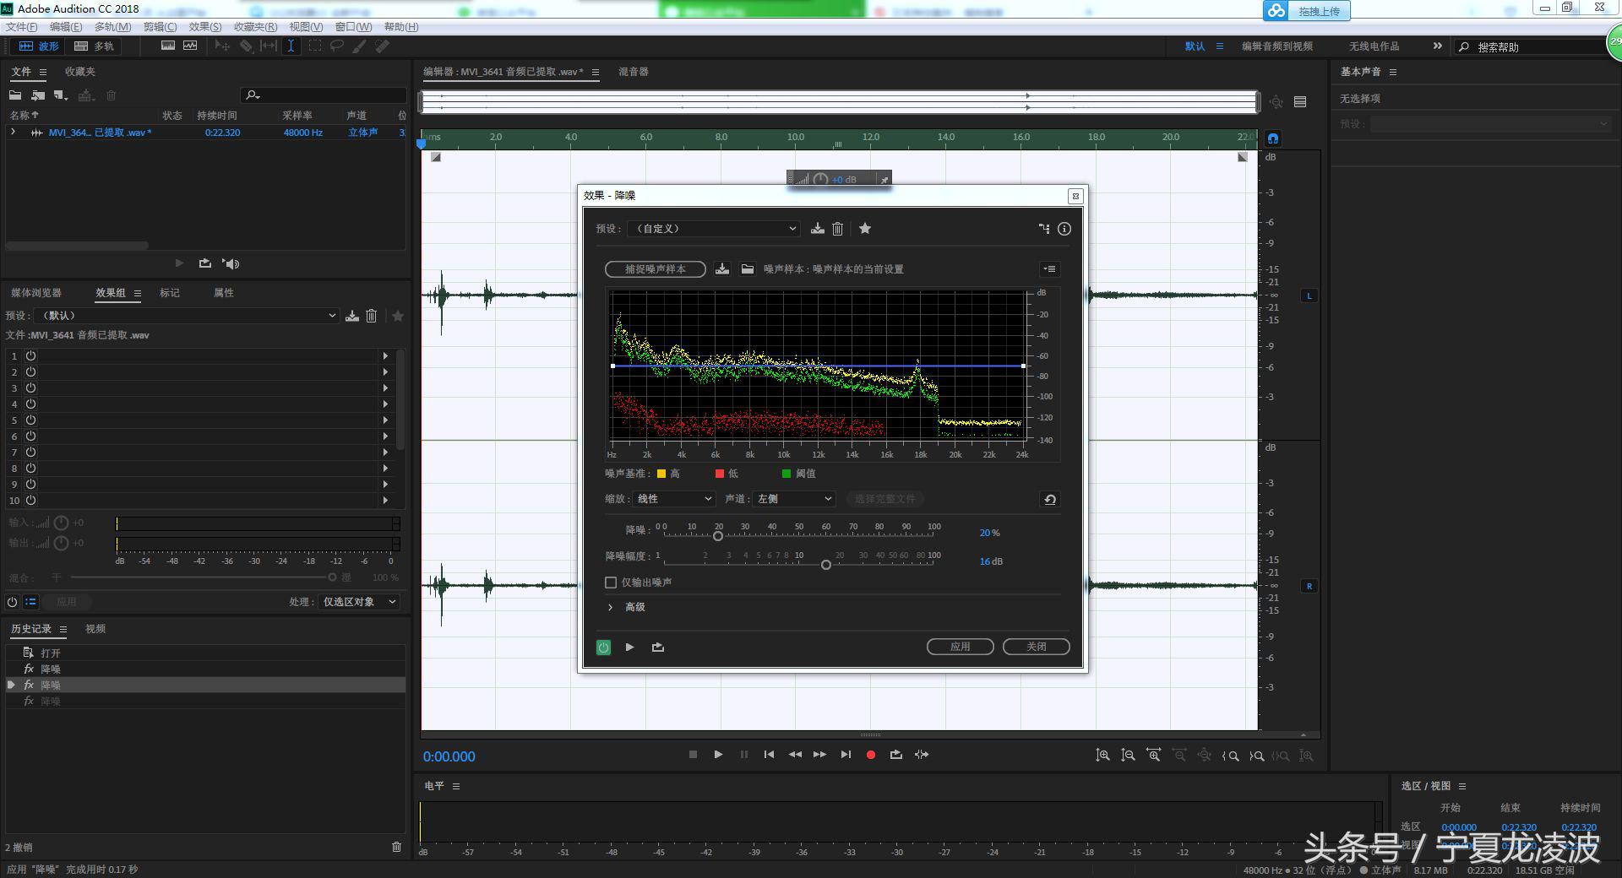This screenshot has width=1622, height=878.
Task: Open the effects rack 预设 dropdown
Action: coord(188,316)
